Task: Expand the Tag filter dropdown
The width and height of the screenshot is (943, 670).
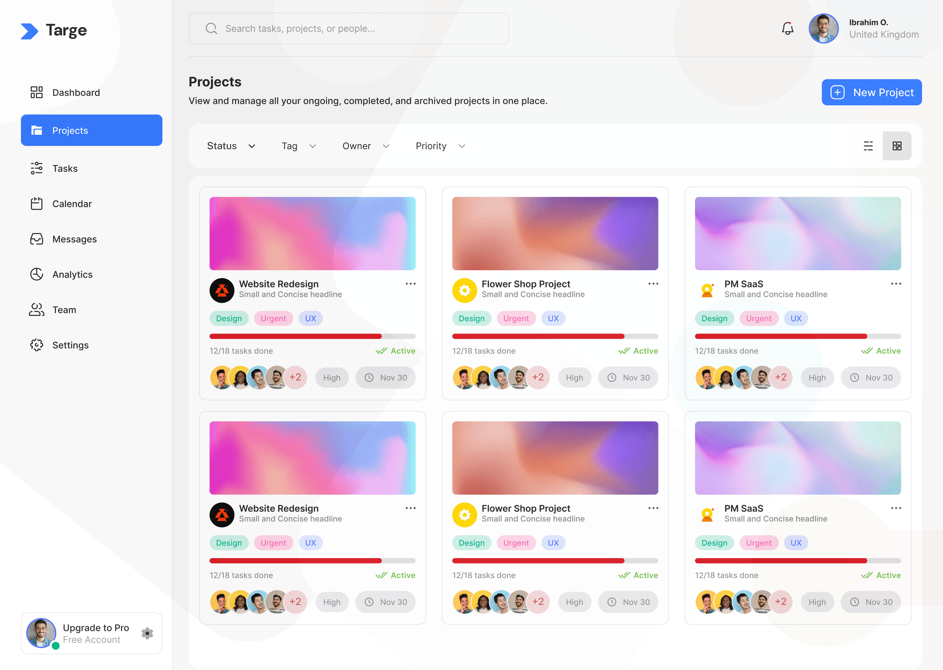Action: 299,146
